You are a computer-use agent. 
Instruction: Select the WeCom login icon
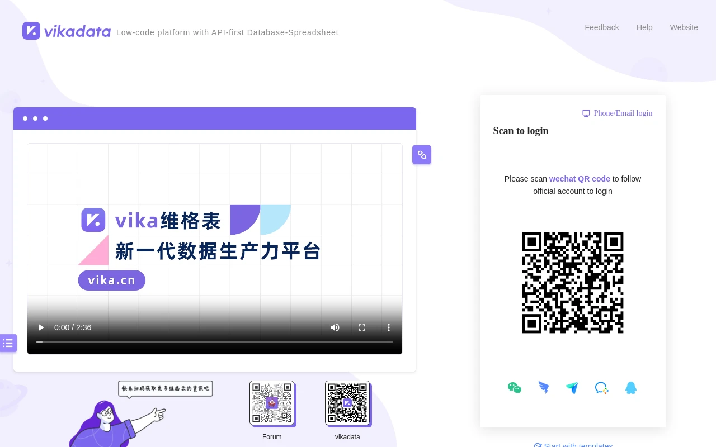pos(601,388)
